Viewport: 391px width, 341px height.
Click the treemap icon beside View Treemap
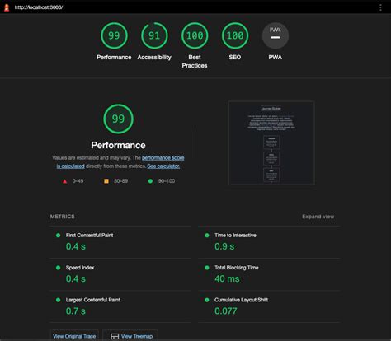115,336
